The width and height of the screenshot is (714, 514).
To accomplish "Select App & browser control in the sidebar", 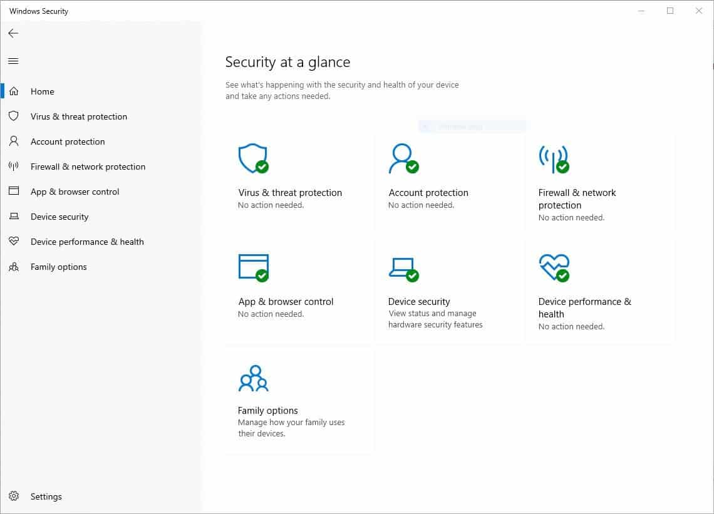I will point(75,192).
